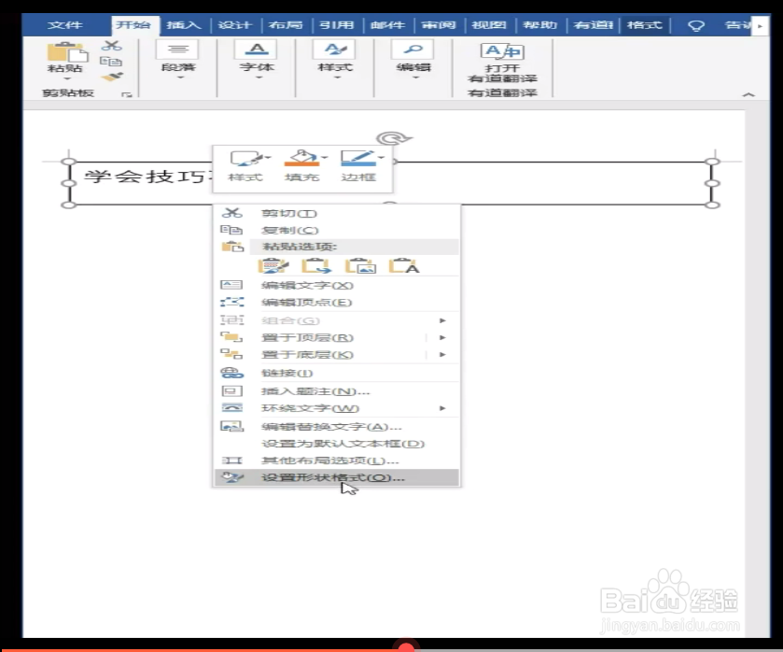783x652 pixels.
Task: Expand Send to Back (置于底层) submenu arrow
Action: pyautogui.click(x=442, y=355)
